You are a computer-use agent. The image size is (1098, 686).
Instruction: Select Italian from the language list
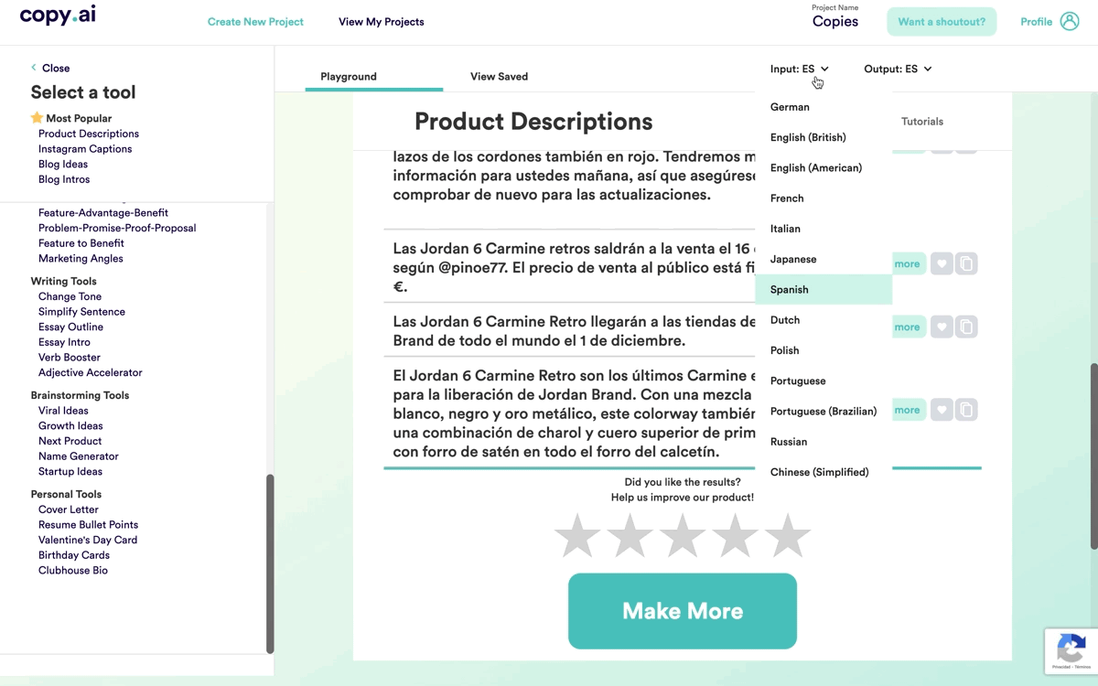pos(823,229)
